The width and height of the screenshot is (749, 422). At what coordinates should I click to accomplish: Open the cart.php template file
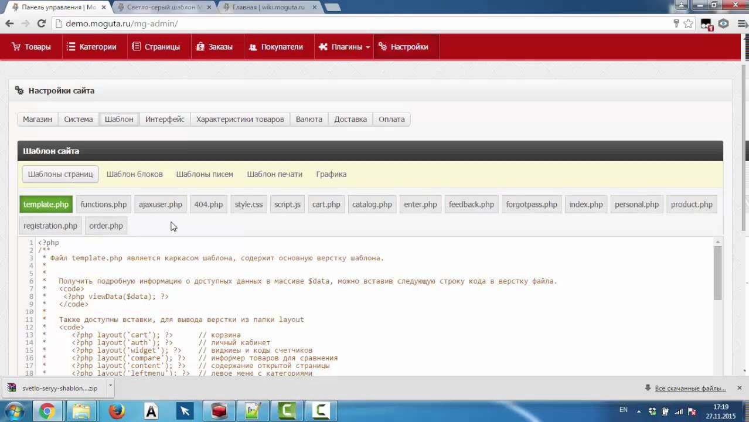[326, 205]
